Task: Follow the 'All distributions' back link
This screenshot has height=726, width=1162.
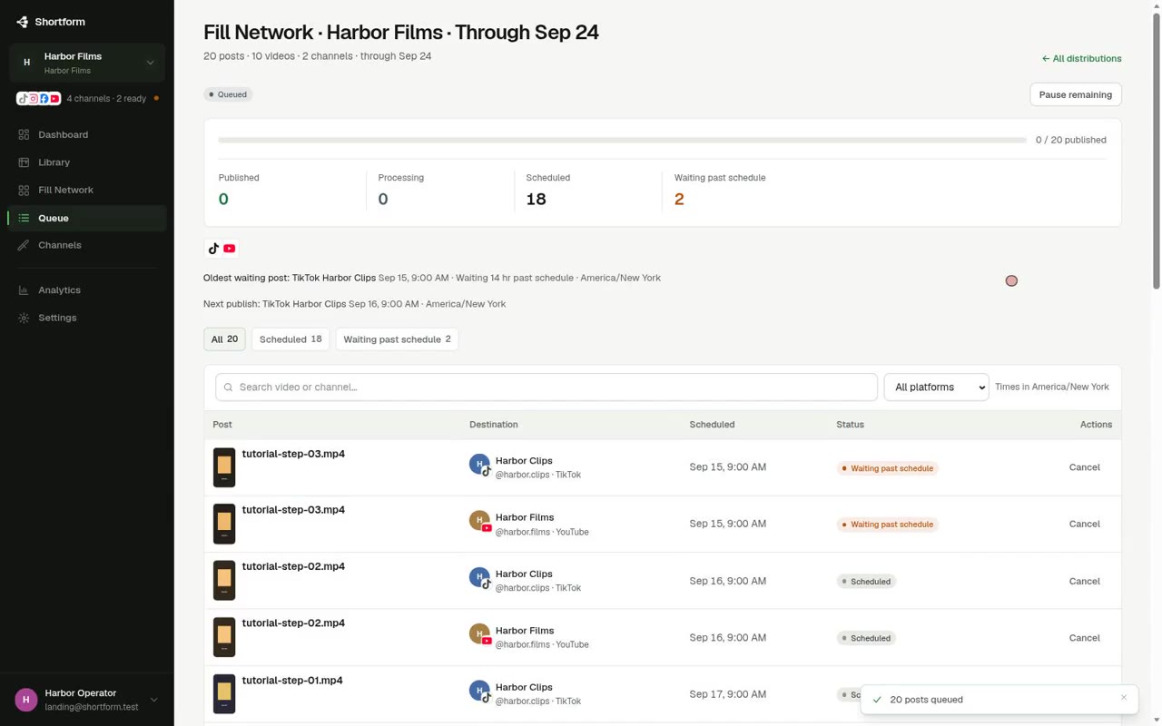Action: [x=1081, y=58]
